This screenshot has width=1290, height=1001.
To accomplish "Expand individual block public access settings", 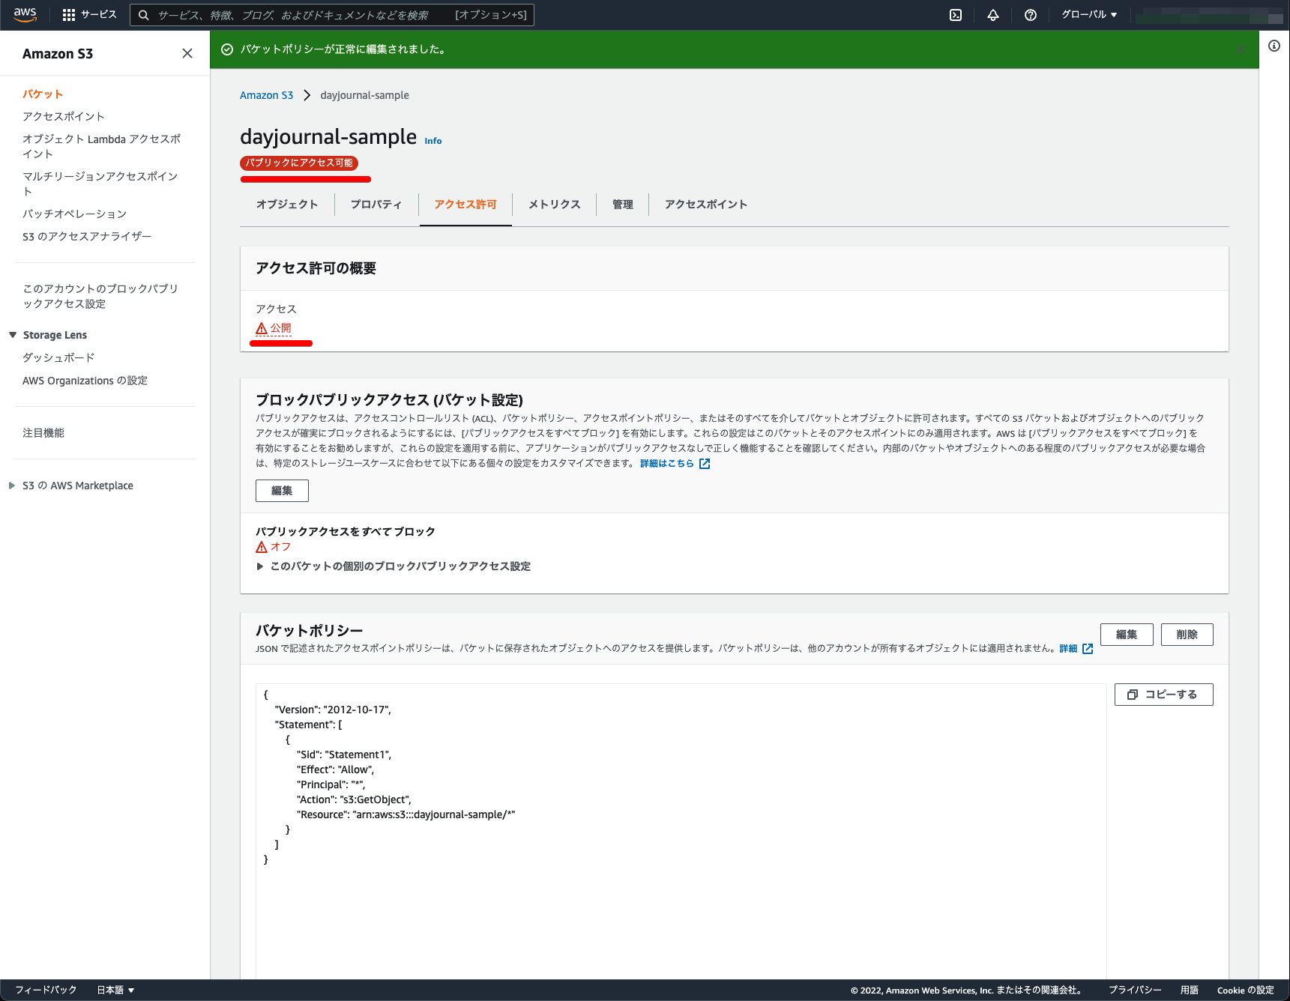I will coord(394,566).
